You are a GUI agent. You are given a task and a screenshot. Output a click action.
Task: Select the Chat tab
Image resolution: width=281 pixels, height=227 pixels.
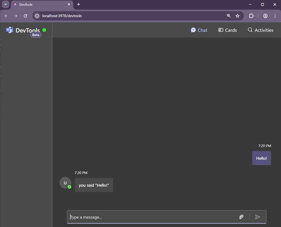199,30
